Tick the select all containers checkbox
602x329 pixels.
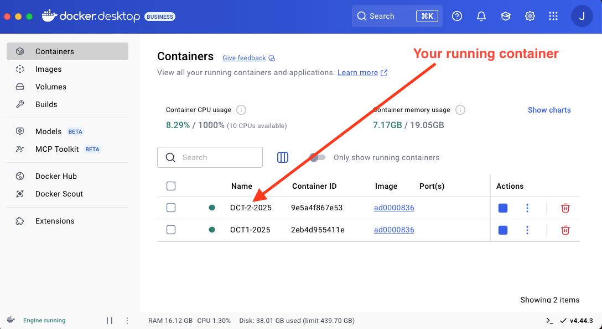[171, 186]
